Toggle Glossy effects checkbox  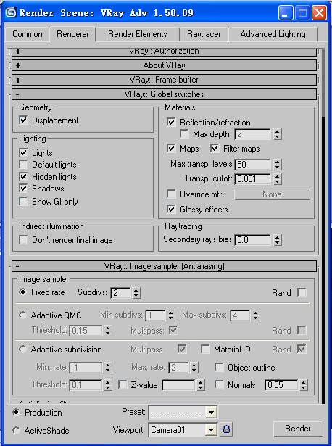pos(171,210)
